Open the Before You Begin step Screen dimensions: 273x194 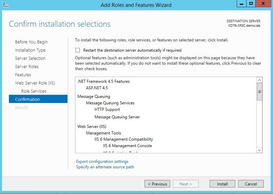pyautogui.click(x=31, y=42)
